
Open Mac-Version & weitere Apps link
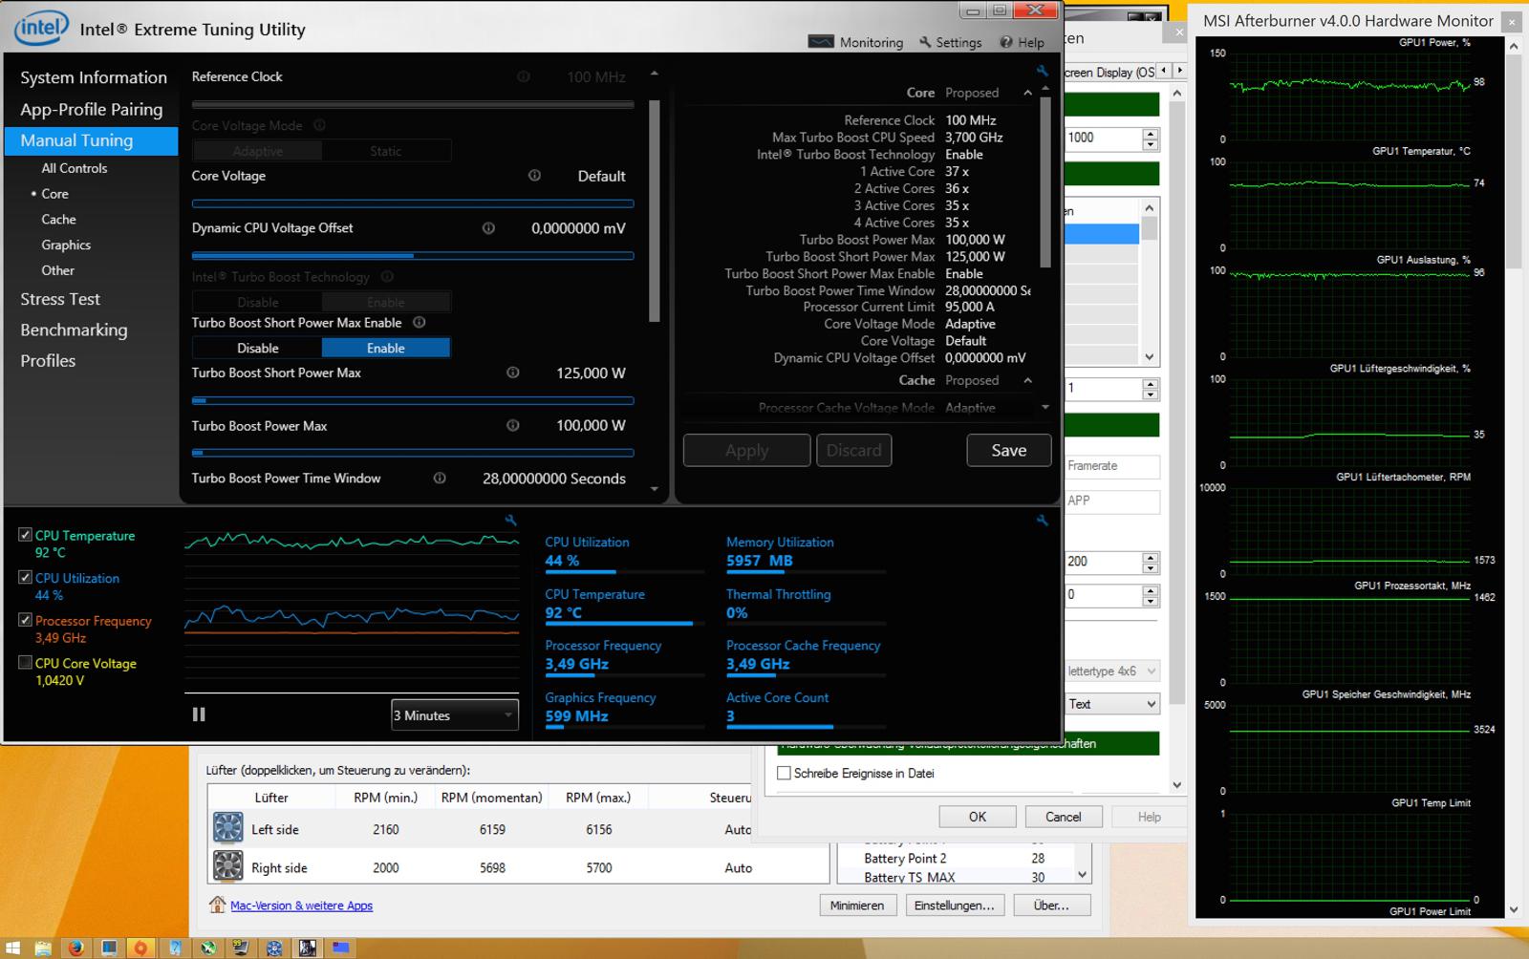(301, 906)
